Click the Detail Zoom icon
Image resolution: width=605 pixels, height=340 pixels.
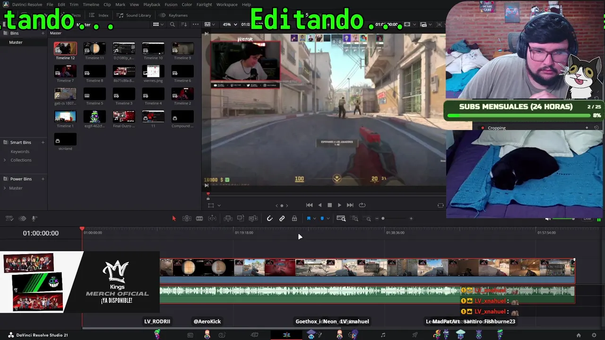[355, 218]
